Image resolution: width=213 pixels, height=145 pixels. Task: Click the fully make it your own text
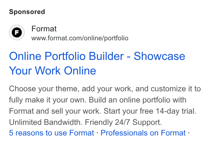click(48, 100)
